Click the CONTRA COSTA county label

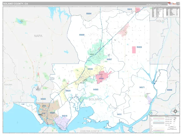click(x=90, y=131)
